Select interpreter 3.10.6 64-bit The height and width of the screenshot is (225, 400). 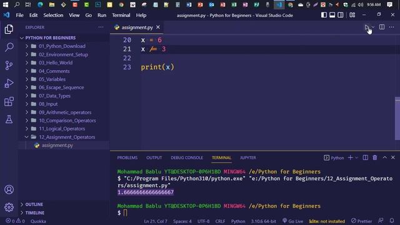(263, 221)
